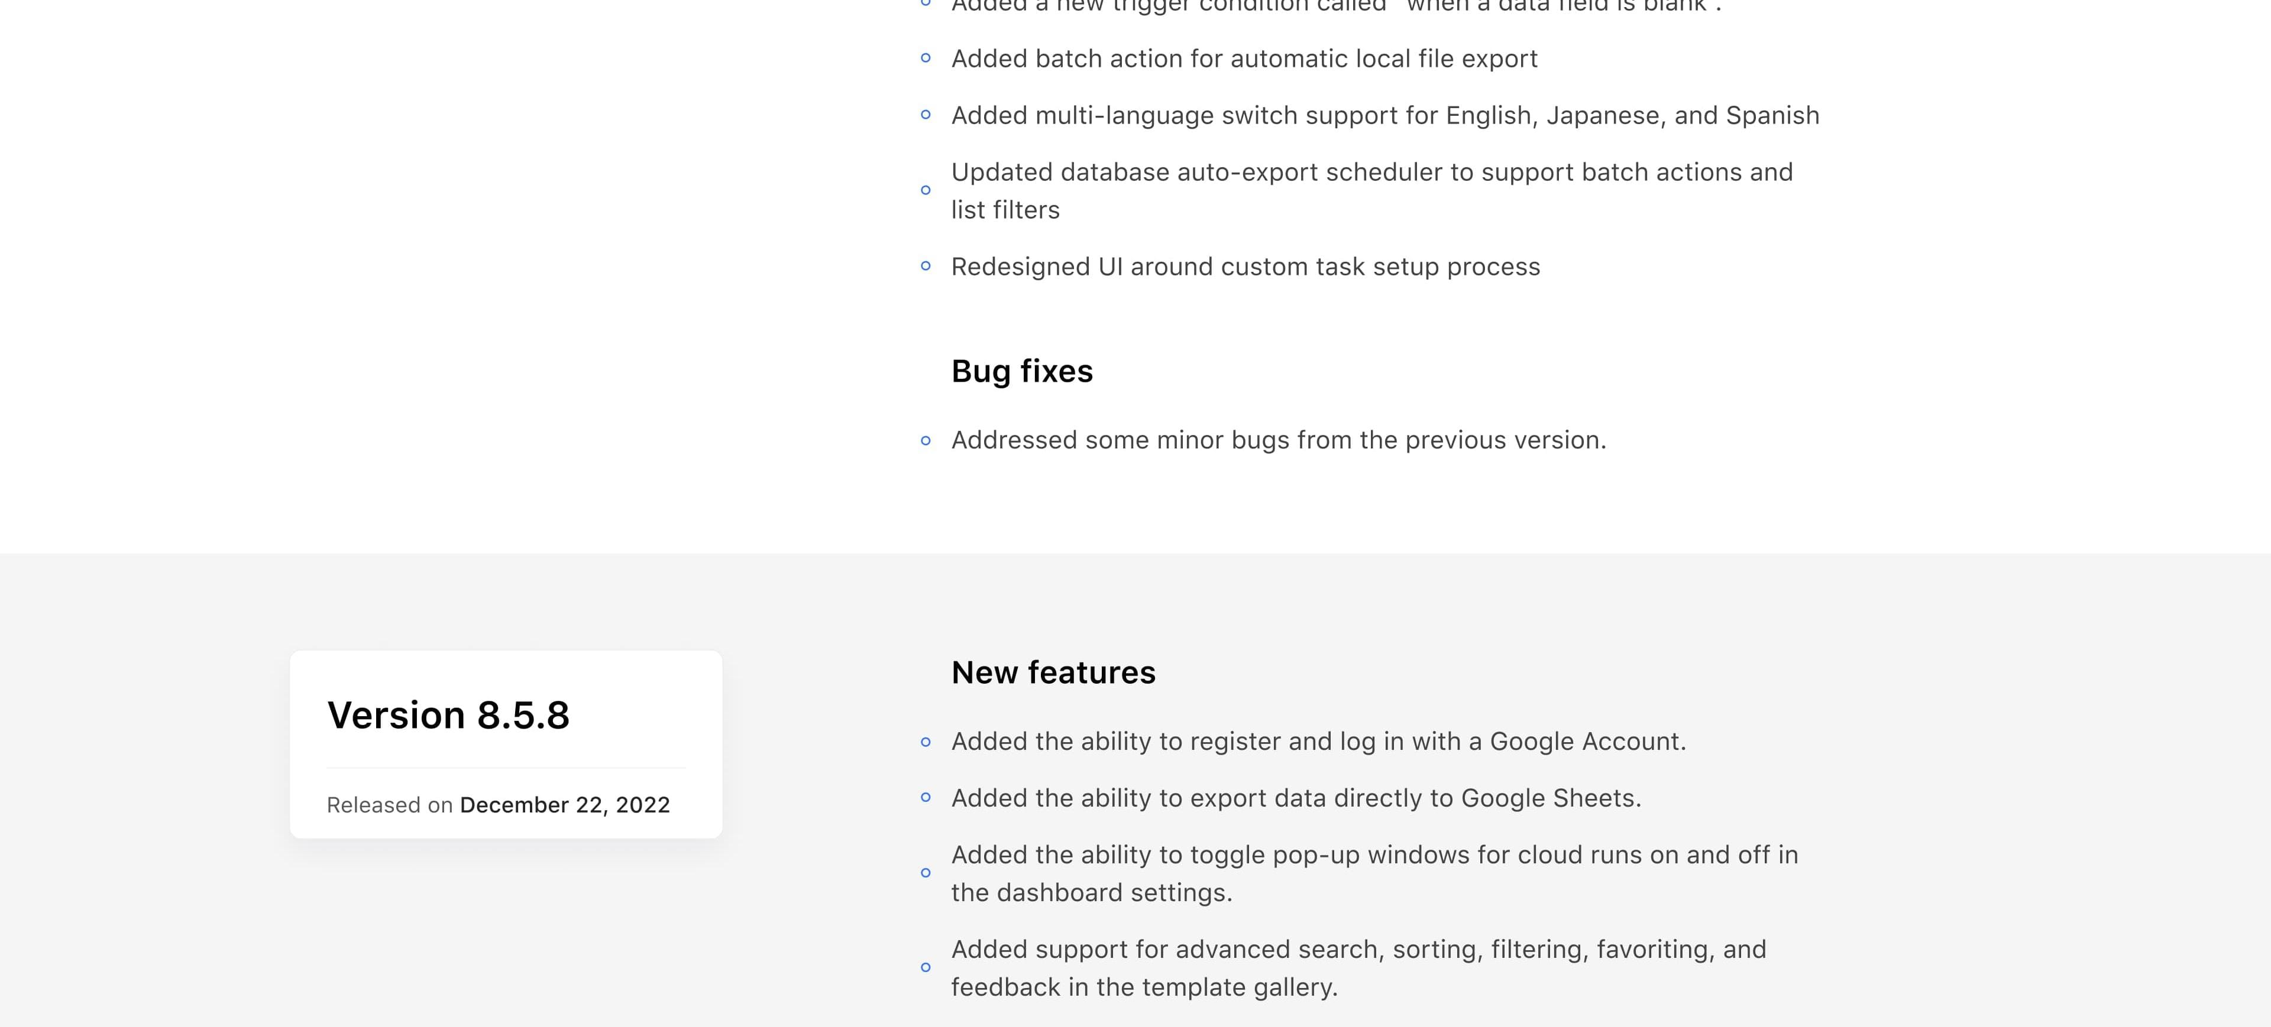Click the bullet beside batch action export line
2271x1027 pixels.
click(926, 58)
